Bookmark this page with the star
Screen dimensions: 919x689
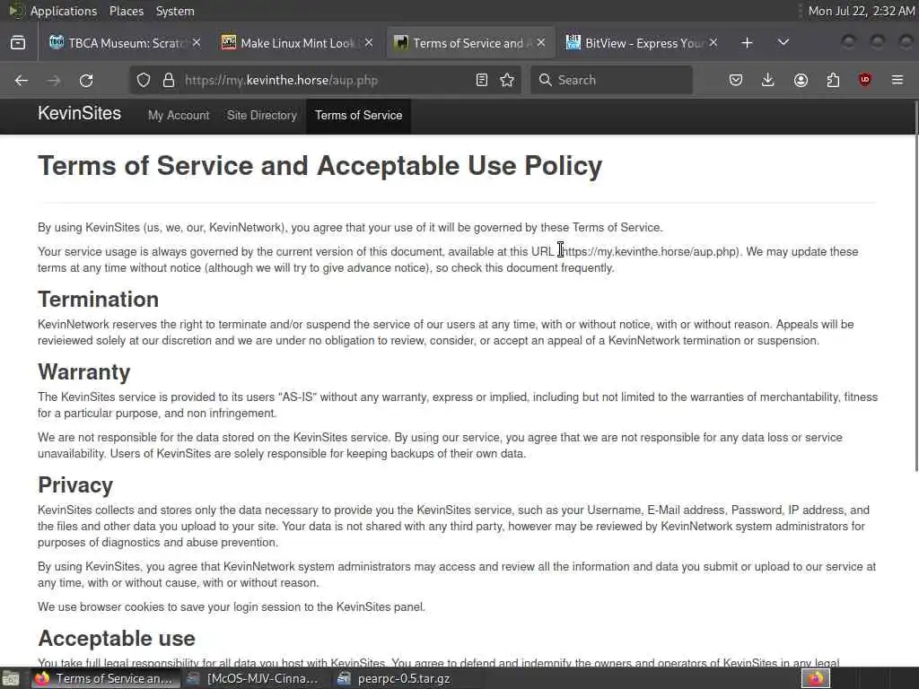[508, 80]
